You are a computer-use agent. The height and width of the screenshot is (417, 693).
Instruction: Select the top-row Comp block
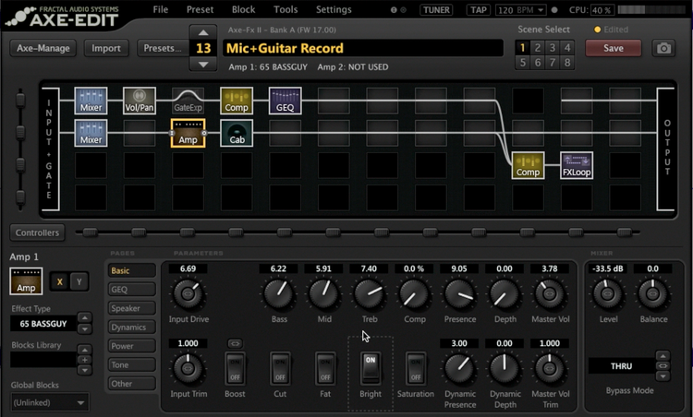point(237,101)
